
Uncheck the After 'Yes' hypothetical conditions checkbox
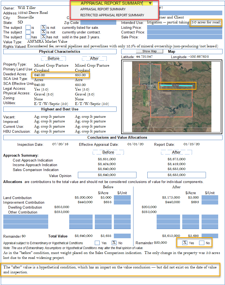coord(185,243)
